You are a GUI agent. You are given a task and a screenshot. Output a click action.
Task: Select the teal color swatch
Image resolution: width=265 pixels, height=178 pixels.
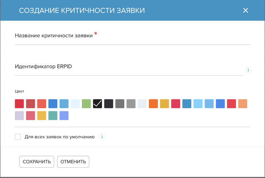tap(53, 115)
